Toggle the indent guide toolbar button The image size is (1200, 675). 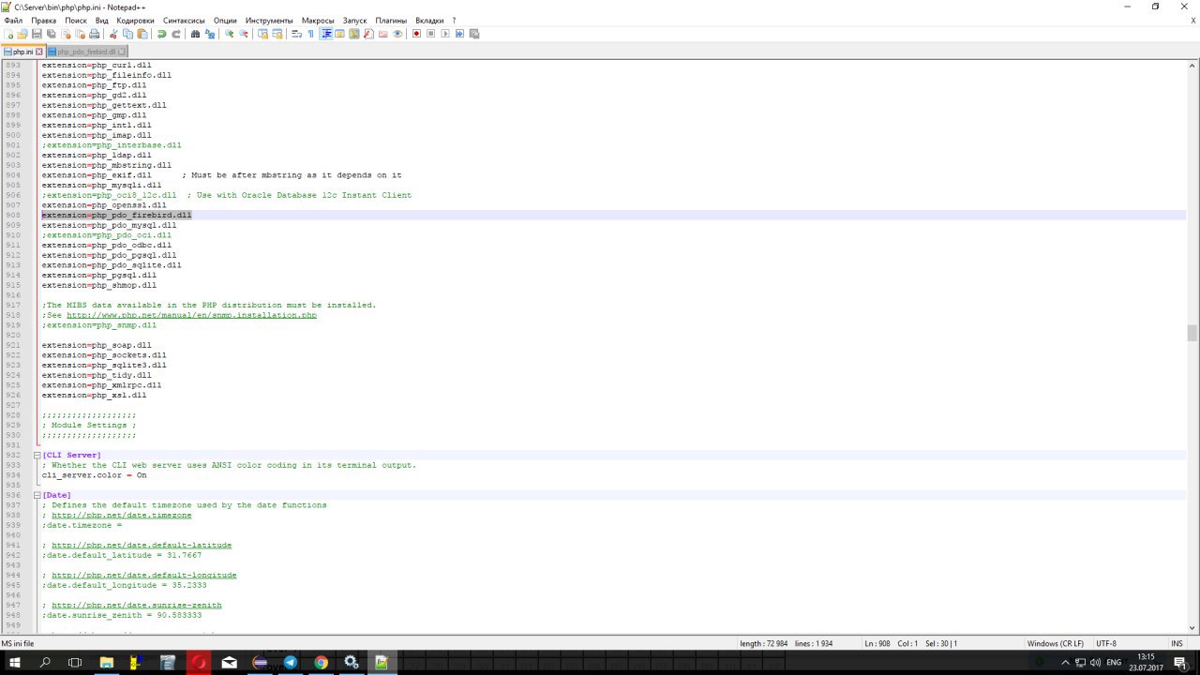click(326, 34)
